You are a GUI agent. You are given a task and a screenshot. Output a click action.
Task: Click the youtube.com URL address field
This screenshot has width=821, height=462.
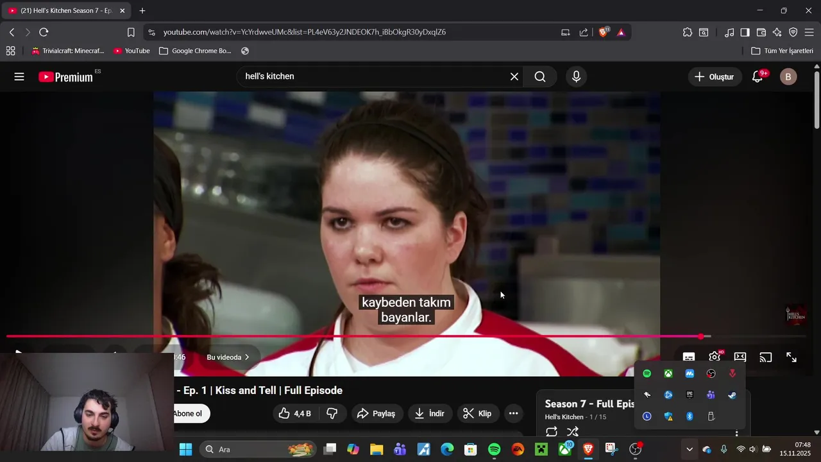pyautogui.click(x=305, y=32)
